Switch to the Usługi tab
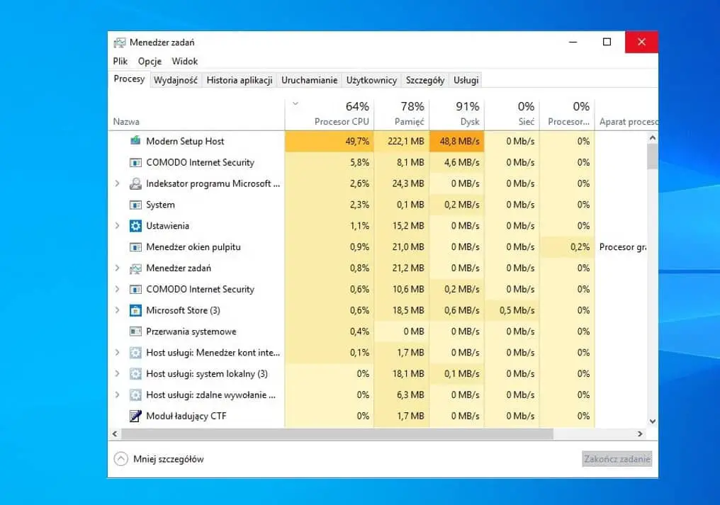Screen dimensions: 720x505 point(465,80)
